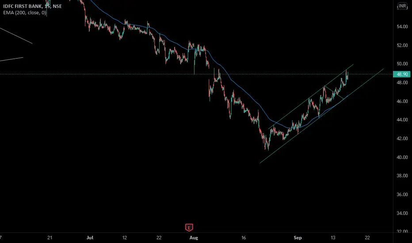Click the Jul label on time axis
Screen dimensions: 412x243
(90, 238)
